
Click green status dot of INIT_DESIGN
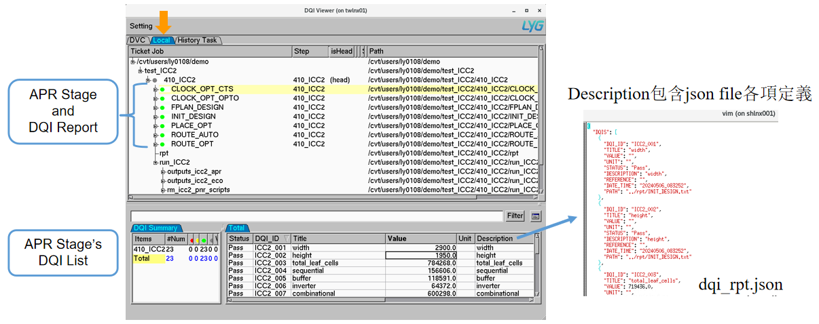click(x=162, y=117)
